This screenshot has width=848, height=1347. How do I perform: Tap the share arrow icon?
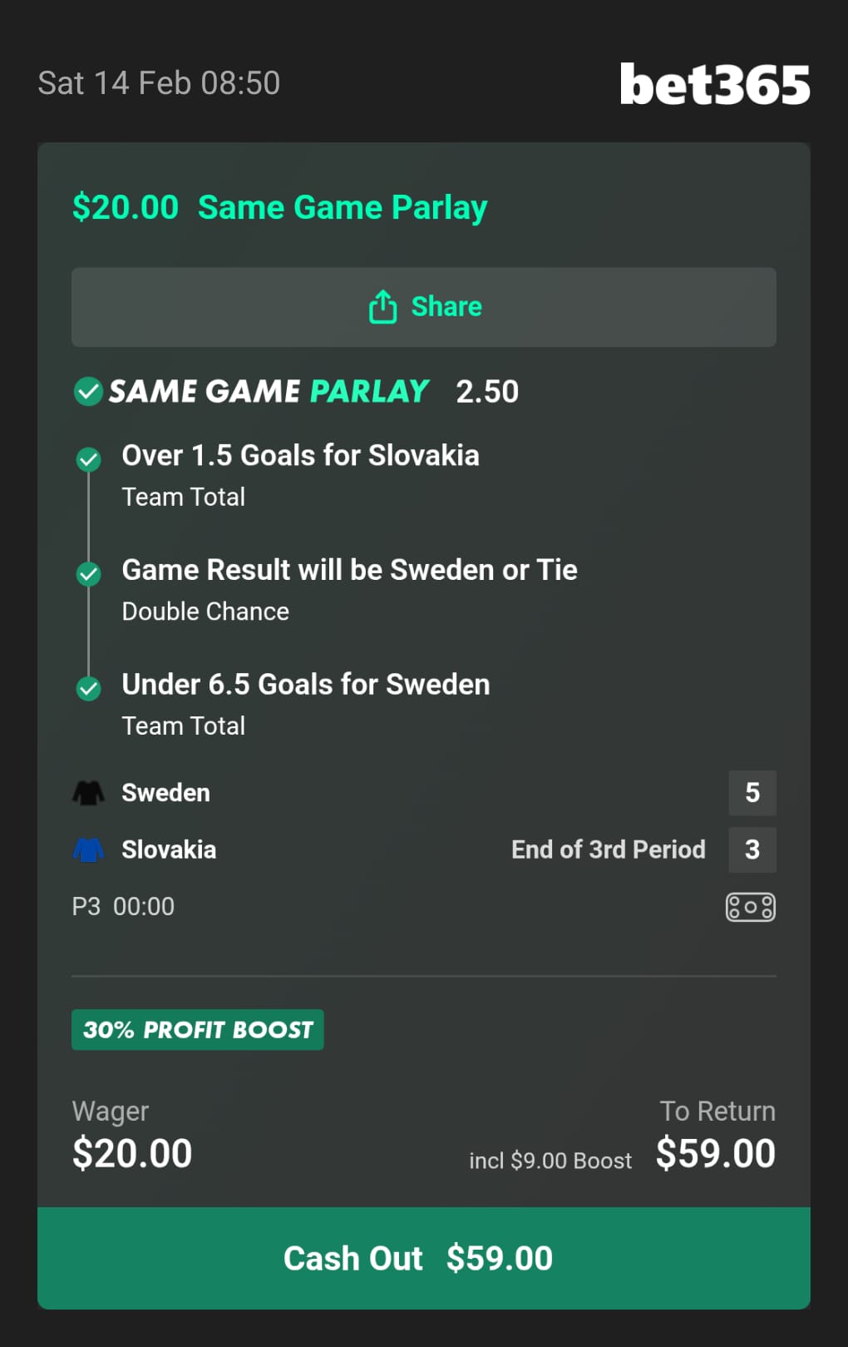point(382,307)
